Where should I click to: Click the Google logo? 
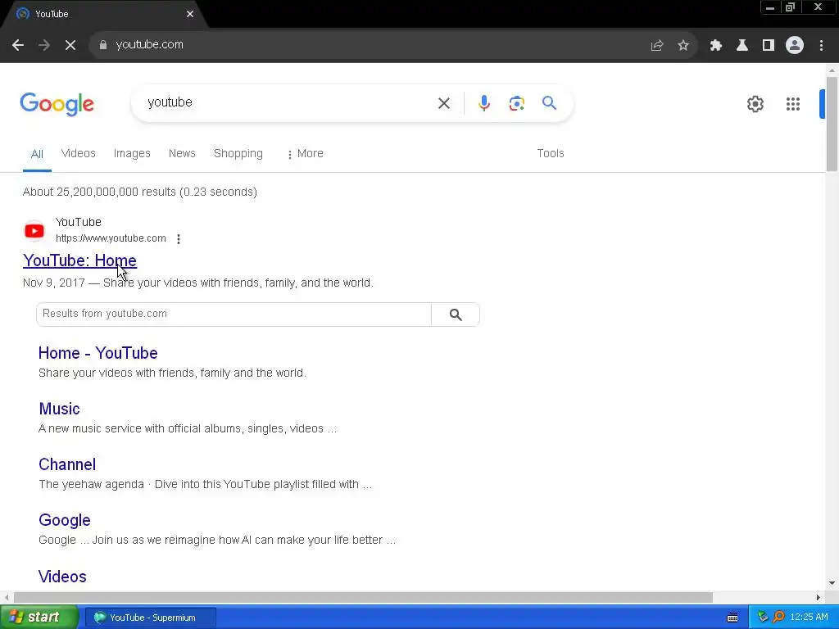coord(57,104)
